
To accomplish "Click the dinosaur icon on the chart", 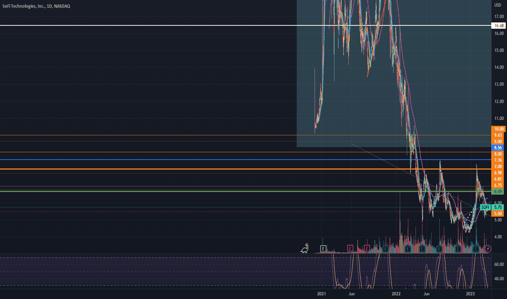I will tap(305, 248).
